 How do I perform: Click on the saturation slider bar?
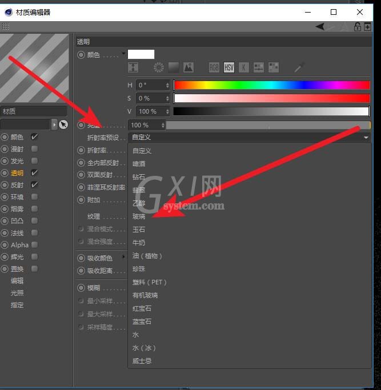(x=271, y=98)
